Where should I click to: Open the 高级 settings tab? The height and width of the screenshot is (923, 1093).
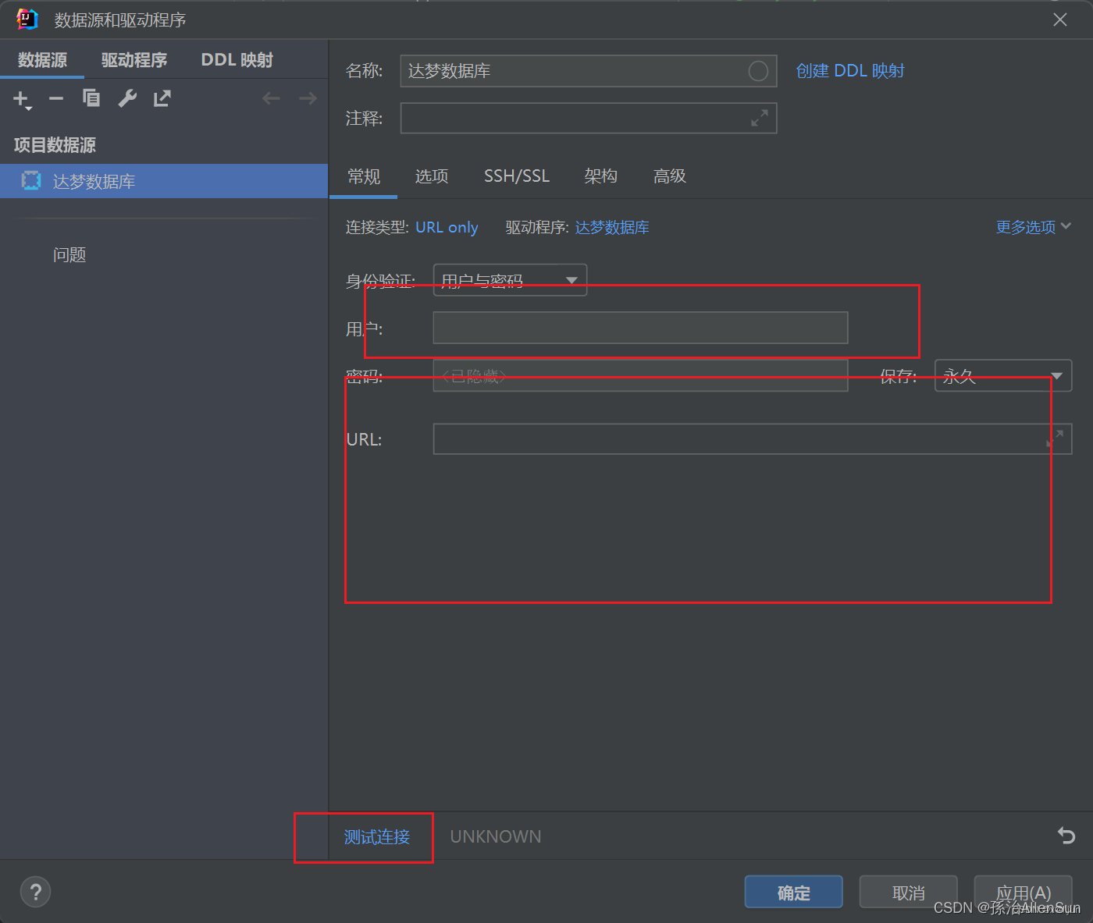pyautogui.click(x=670, y=176)
